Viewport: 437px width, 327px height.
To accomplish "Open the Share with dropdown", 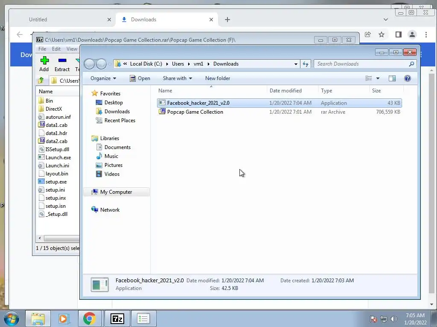I will [178, 78].
